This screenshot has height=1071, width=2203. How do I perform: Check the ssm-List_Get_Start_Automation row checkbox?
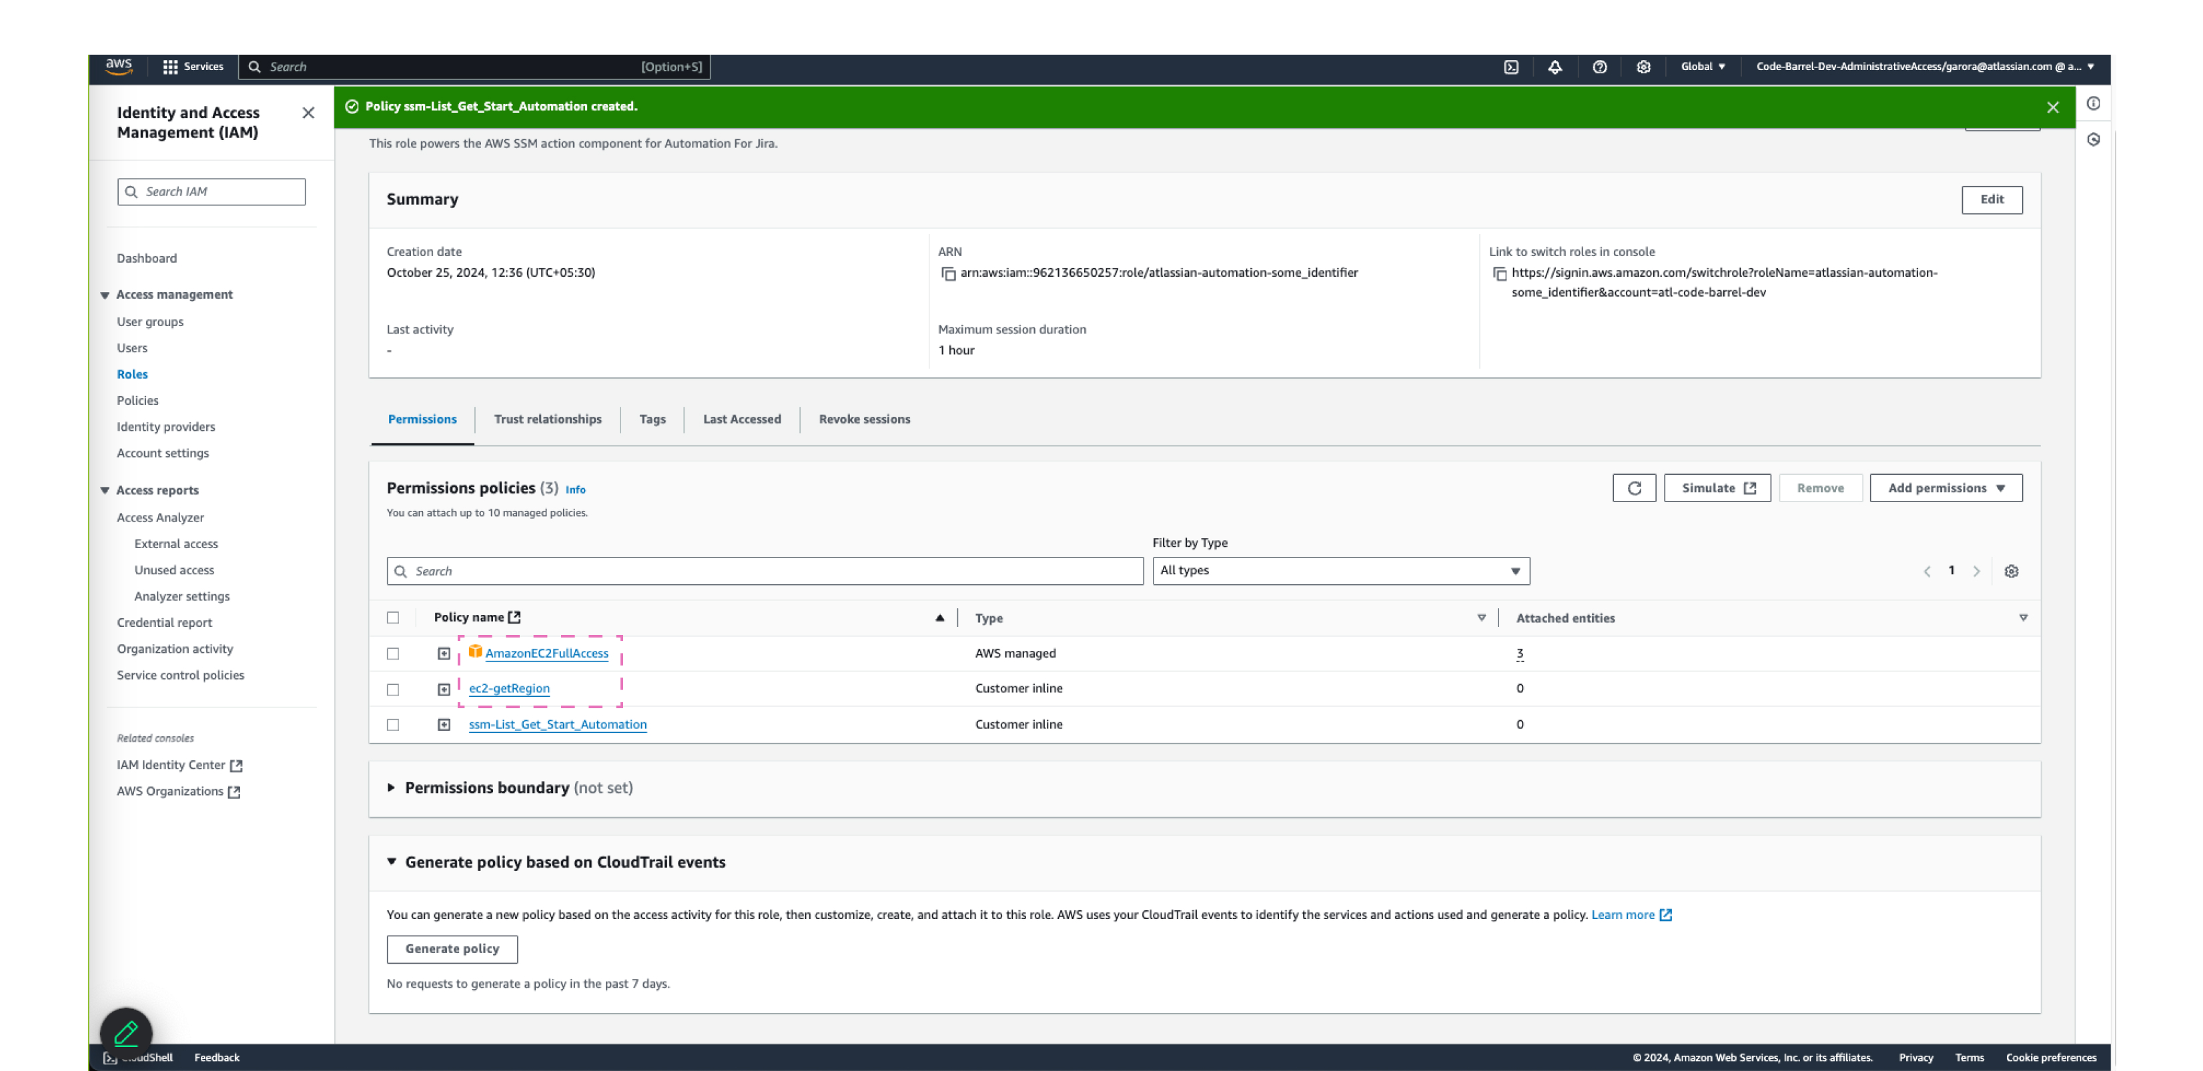pyautogui.click(x=392, y=725)
